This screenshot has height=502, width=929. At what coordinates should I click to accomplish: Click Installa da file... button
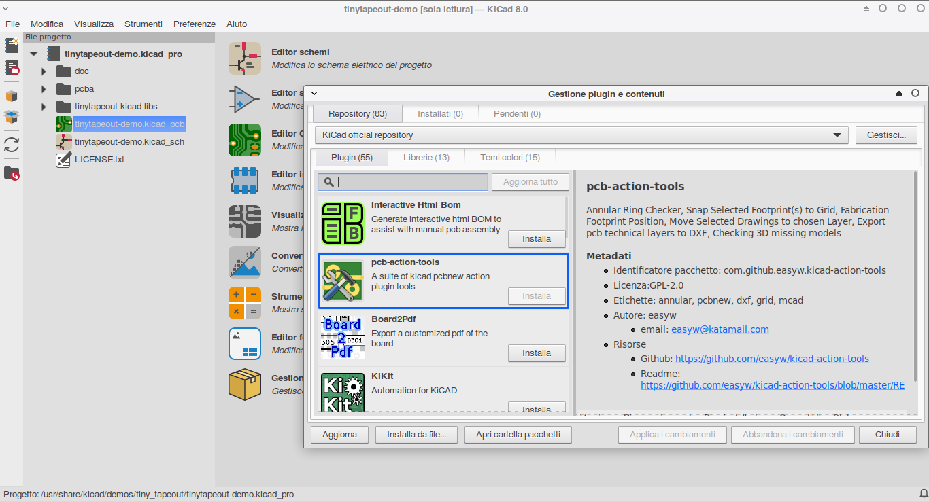point(417,435)
